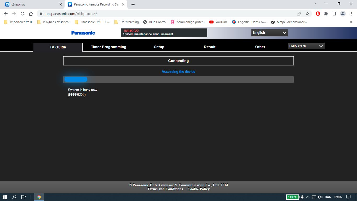Open the Blue Control bookmark

pyautogui.click(x=155, y=22)
